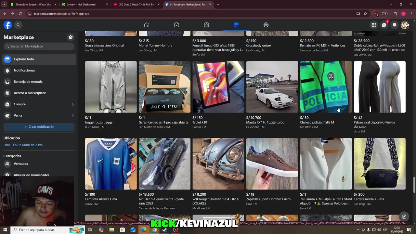Open Mazda Rx7 Fc listing photo

point(272,87)
